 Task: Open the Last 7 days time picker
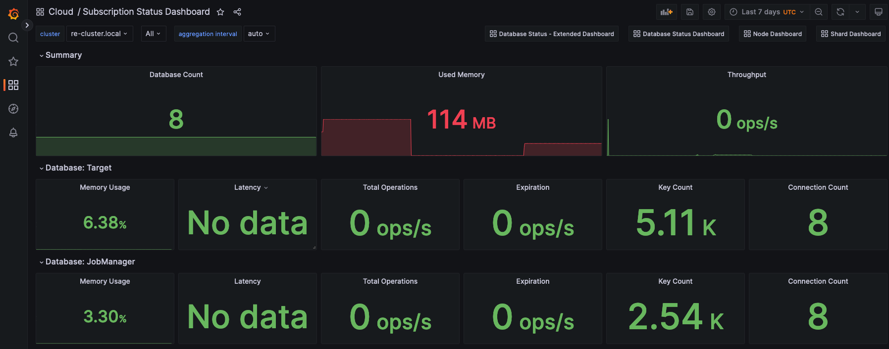click(x=767, y=12)
